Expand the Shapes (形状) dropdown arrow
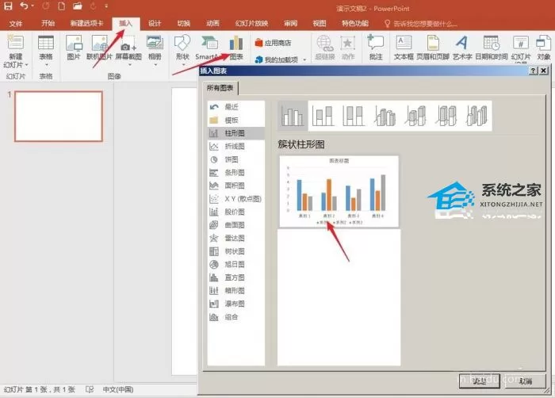The image size is (555, 398). pyautogui.click(x=183, y=65)
